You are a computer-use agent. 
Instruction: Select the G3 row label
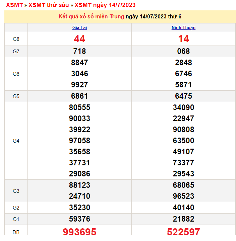pyautogui.click(x=16, y=191)
